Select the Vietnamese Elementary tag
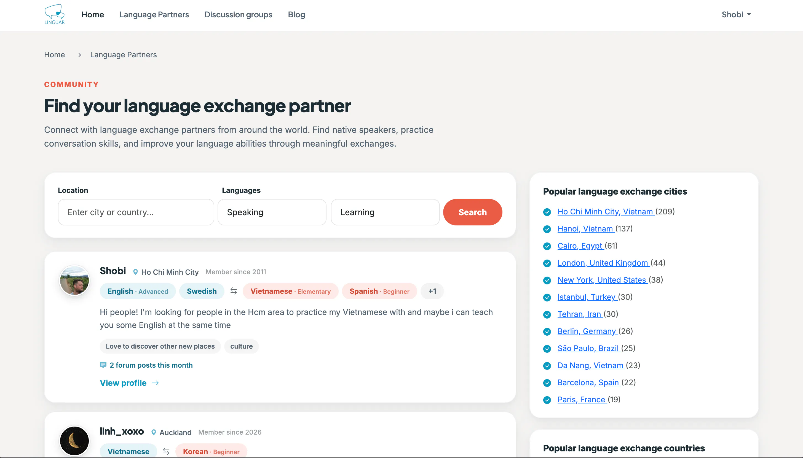This screenshot has height=458, width=803. point(291,291)
